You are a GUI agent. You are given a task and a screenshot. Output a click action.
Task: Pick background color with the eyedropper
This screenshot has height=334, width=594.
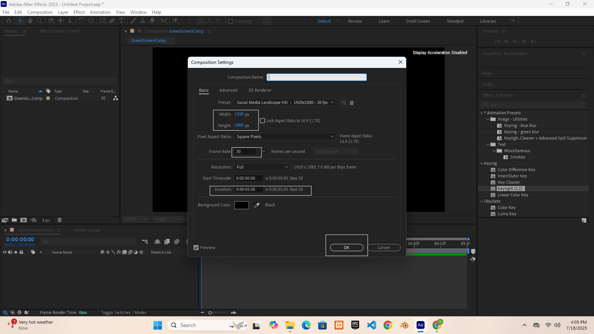tap(257, 205)
